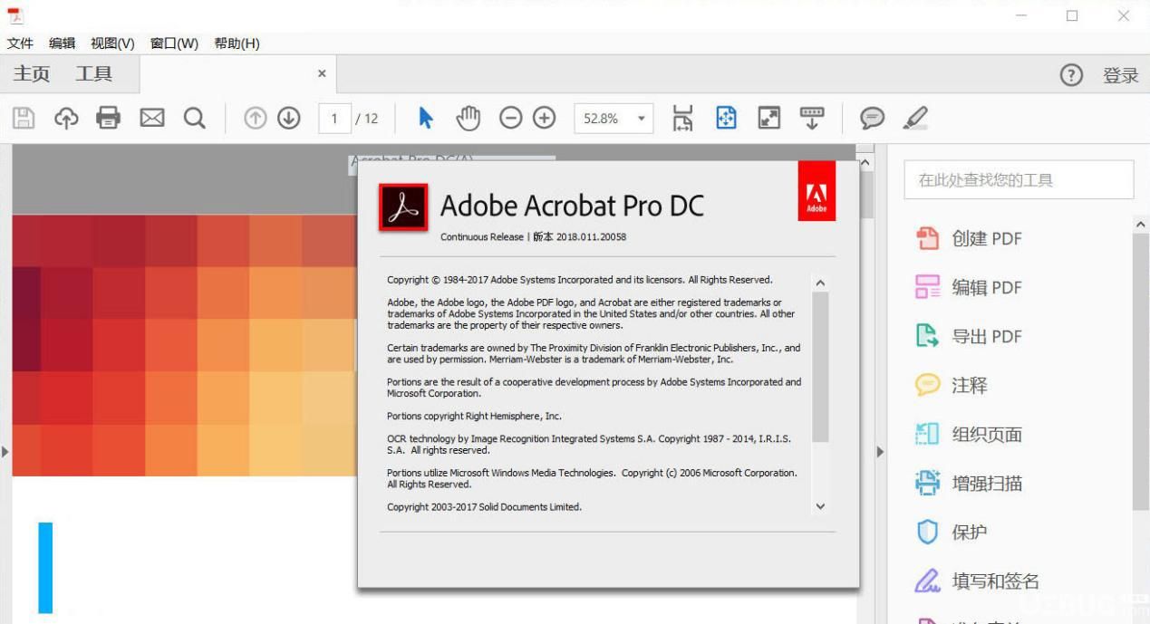Image resolution: width=1150 pixels, height=624 pixels.
Task: Click Acrobat icon in About dialog
Action: (x=403, y=208)
